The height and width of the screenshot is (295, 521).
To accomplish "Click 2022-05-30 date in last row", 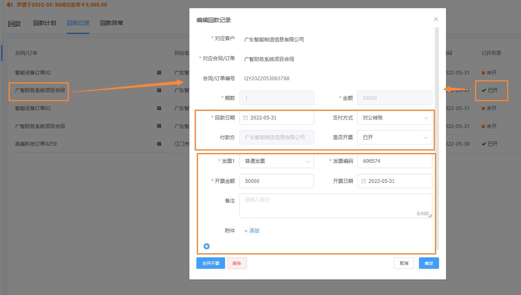I will 457,144.
